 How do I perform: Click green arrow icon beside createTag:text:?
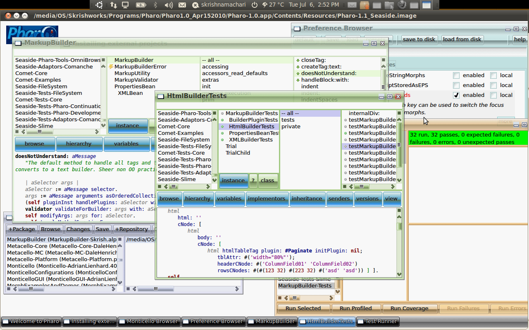click(298, 67)
